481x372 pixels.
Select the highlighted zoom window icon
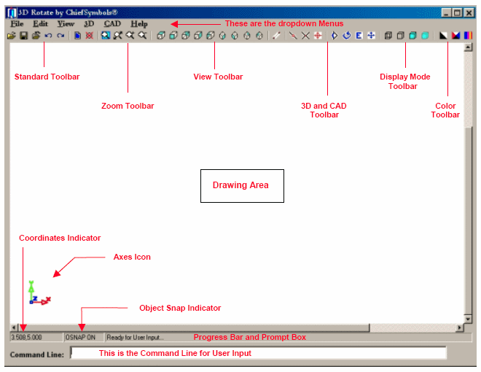tap(106, 36)
